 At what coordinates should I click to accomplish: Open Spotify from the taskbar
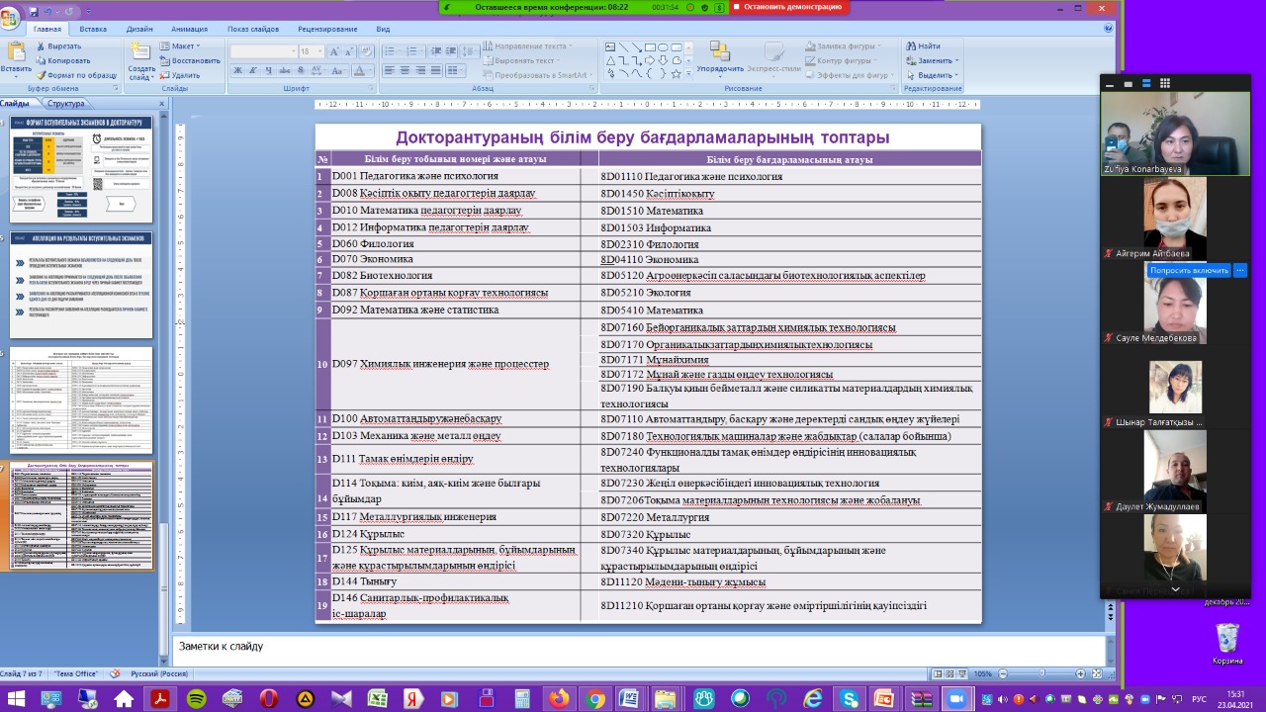pyautogui.click(x=196, y=698)
